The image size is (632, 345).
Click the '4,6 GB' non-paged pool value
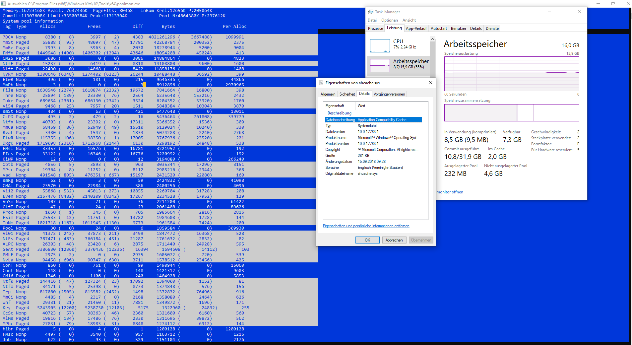(x=493, y=174)
